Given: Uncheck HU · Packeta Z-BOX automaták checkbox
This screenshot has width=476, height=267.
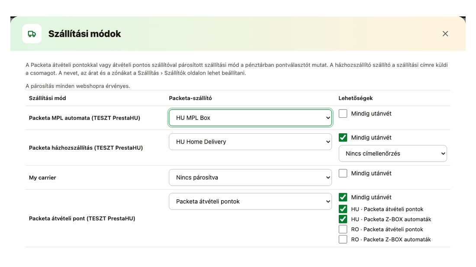Looking at the screenshot, I should [x=343, y=219].
